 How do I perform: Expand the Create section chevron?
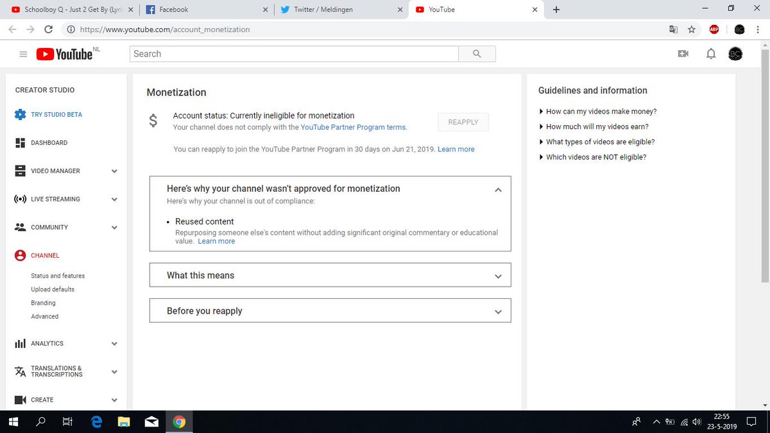pos(114,400)
